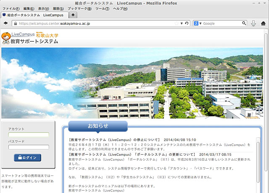The image size is (269, 193).
Task: Click the パスワード input field
Action: 29,147
